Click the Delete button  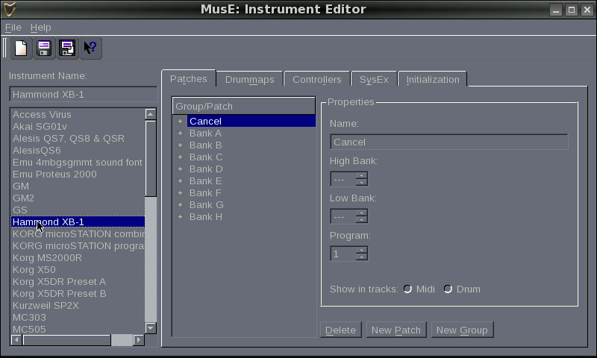pyautogui.click(x=340, y=330)
